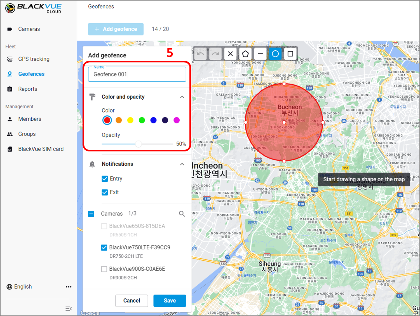Click the DR750-2CH LTE model text
420x316 pixels.
pyautogui.click(x=126, y=256)
